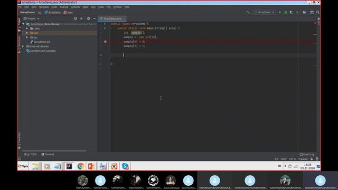
Task: Open the Tools menu
Action: tap(101, 7)
